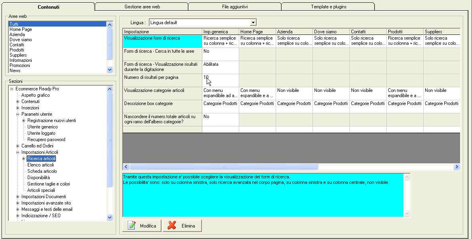Click the red X Elimina icon
Image resolution: width=472 pixels, height=239 pixels.
click(x=172, y=226)
